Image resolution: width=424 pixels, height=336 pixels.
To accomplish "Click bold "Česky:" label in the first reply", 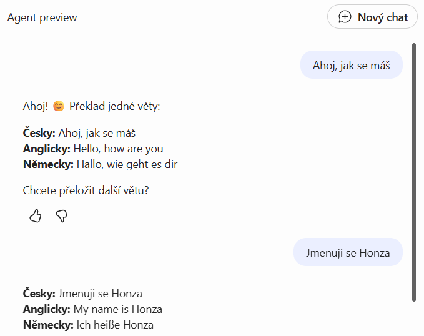I will click(39, 133).
